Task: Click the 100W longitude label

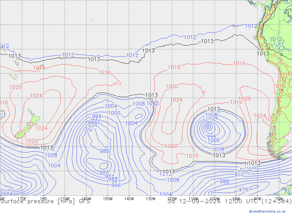Action: tap(215, 199)
